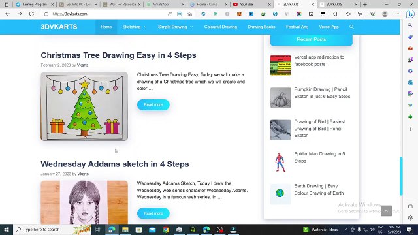Show hidden system tray icons chevron
This screenshot has width=418, height=235.
coord(346,229)
